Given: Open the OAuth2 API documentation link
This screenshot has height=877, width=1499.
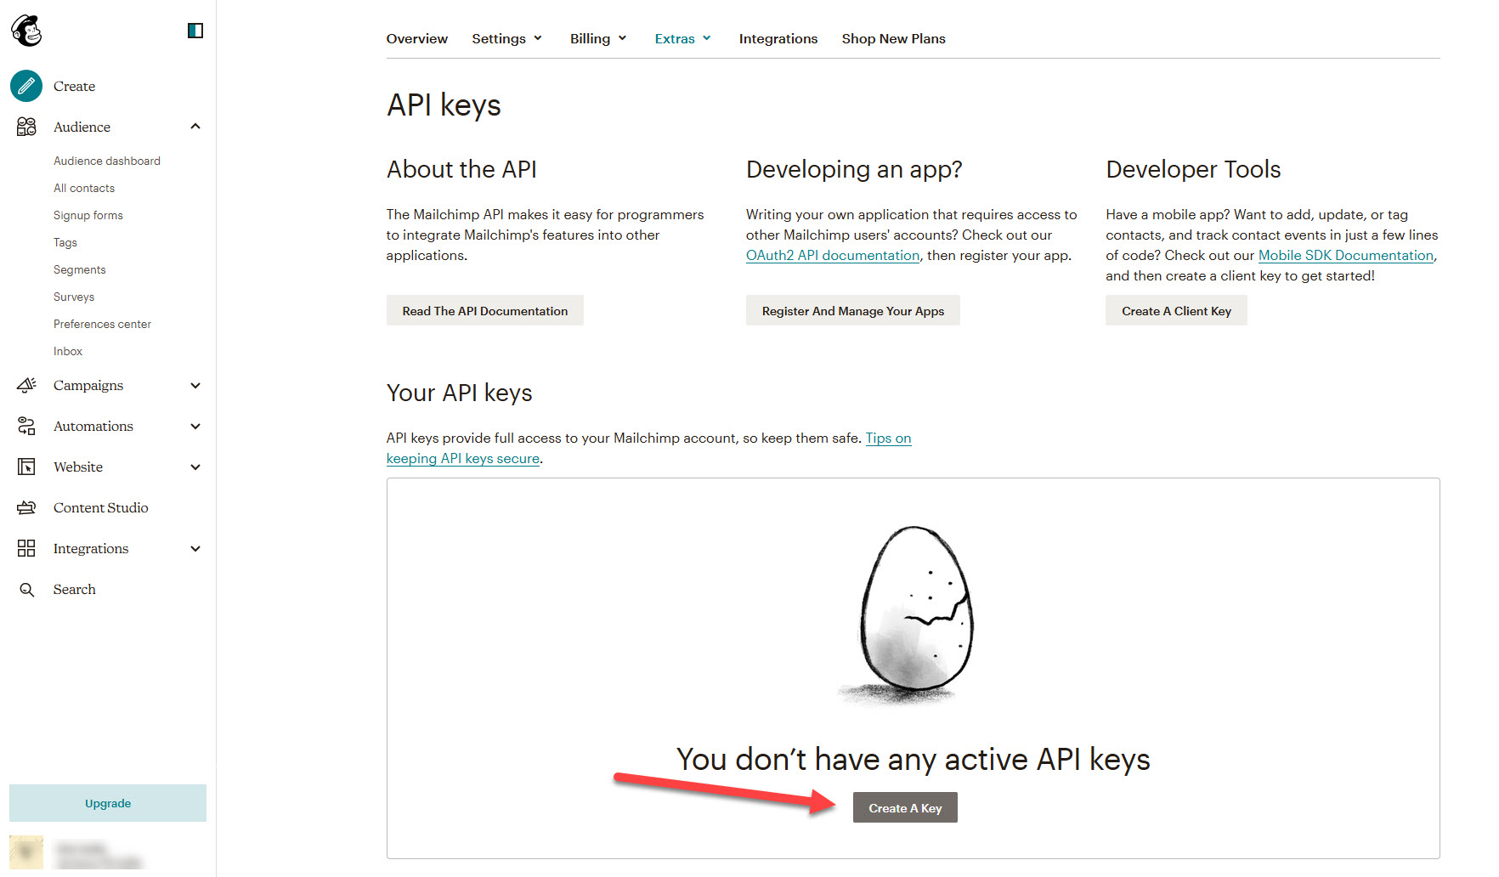Looking at the screenshot, I should [x=832, y=256].
